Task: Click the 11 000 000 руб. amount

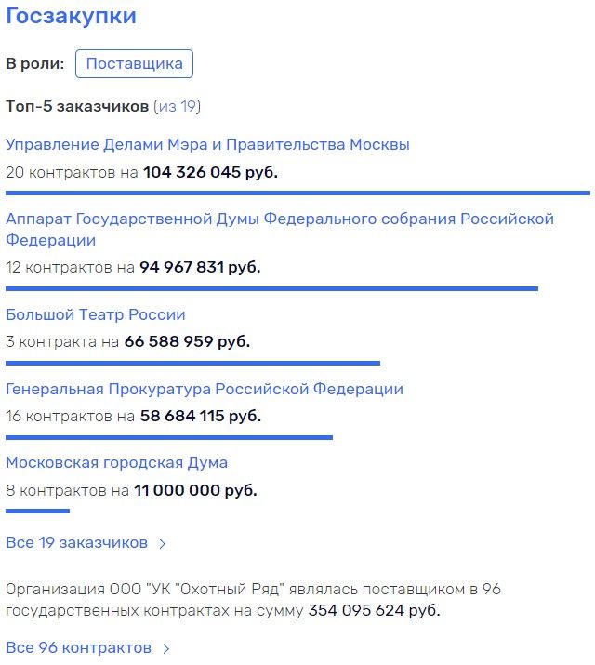Action: coord(195,491)
